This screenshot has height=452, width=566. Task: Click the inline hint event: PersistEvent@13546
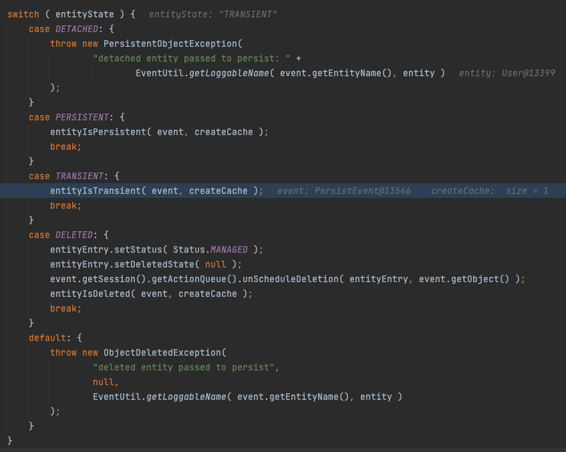[343, 191]
